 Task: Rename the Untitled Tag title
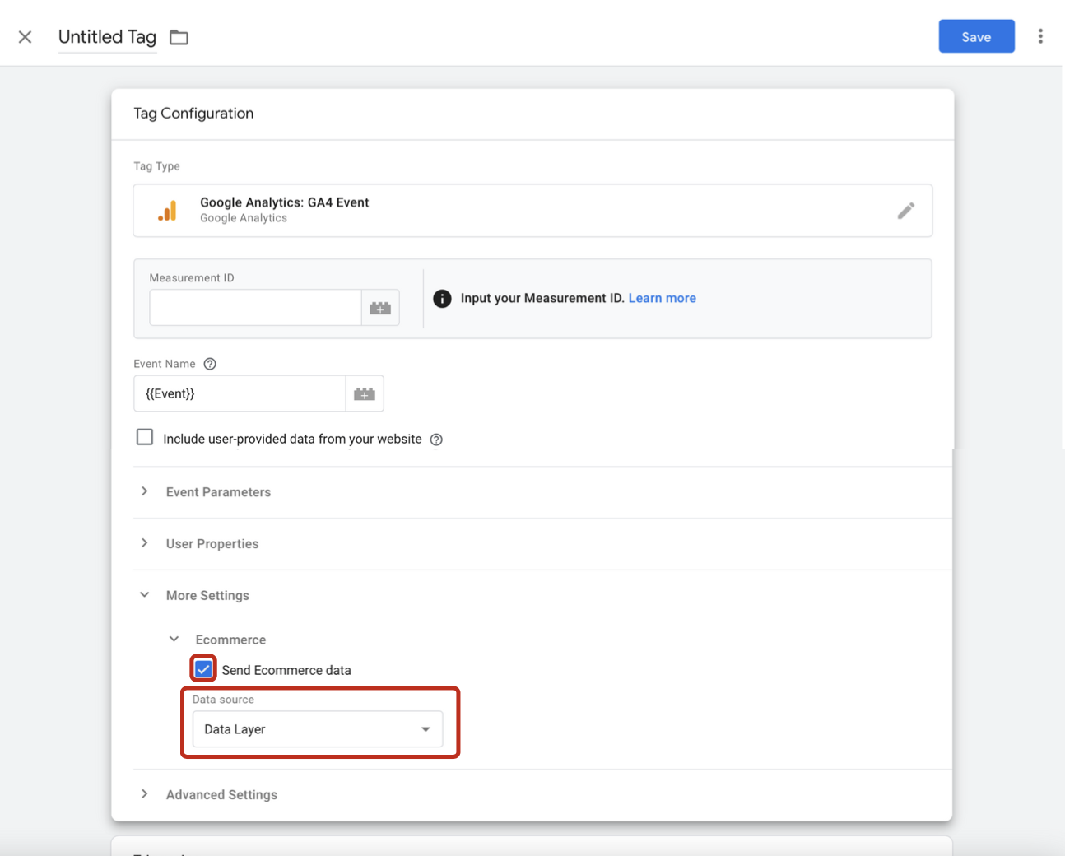pyautogui.click(x=107, y=37)
